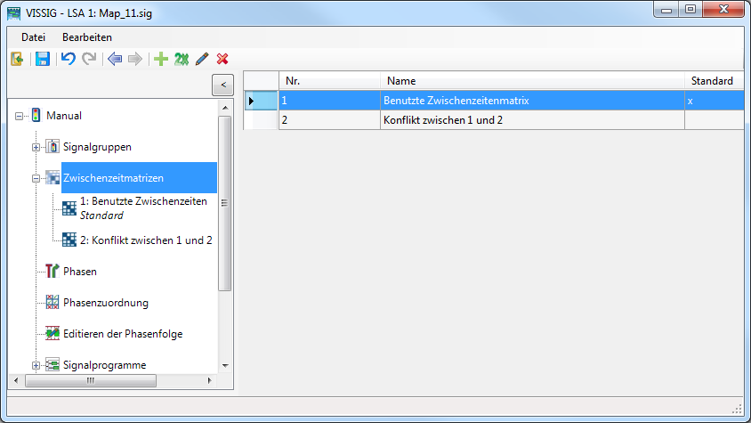
Task: Click the tree panel's vertical scrollbar down arrow
Action: (x=225, y=365)
